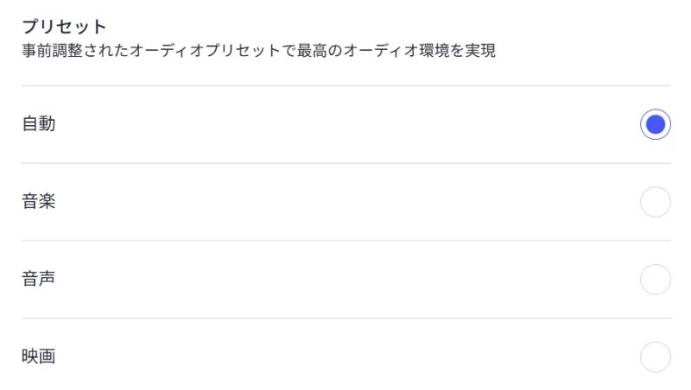Click the selected 自動 radio button
The image size is (691, 390).
655,124
